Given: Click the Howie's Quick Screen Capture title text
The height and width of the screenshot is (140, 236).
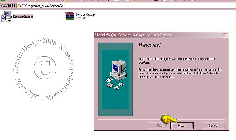Looking at the screenshot, I should pyautogui.click(x=133, y=35).
